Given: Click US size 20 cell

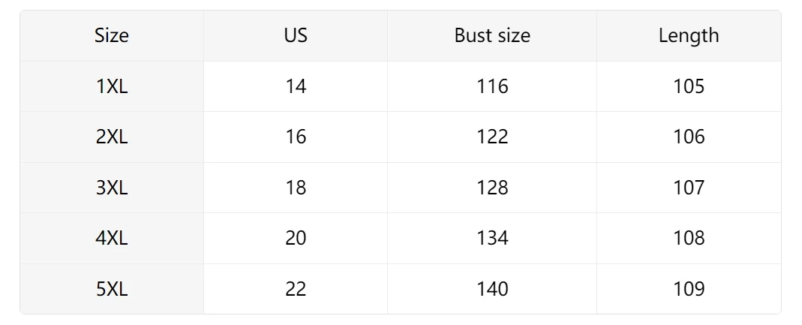Looking at the screenshot, I should [296, 238].
